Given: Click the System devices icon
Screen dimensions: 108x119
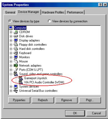Looking at the screenshot, I should coord(16,87).
